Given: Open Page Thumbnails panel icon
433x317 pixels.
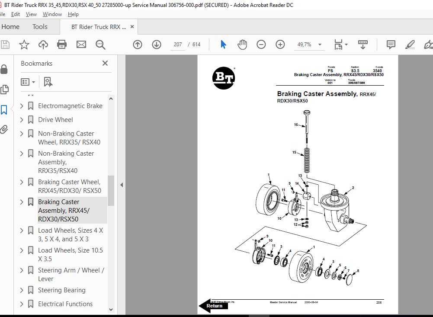Looking at the screenshot, I should pyautogui.click(x=4, y=90).
